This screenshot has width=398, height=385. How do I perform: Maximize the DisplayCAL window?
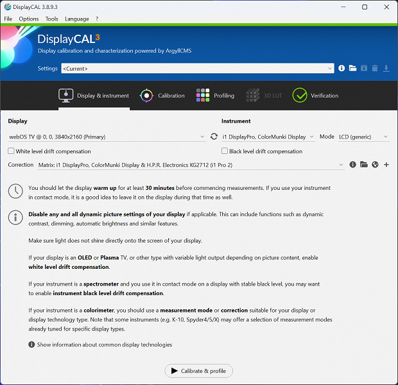[365, 7]
